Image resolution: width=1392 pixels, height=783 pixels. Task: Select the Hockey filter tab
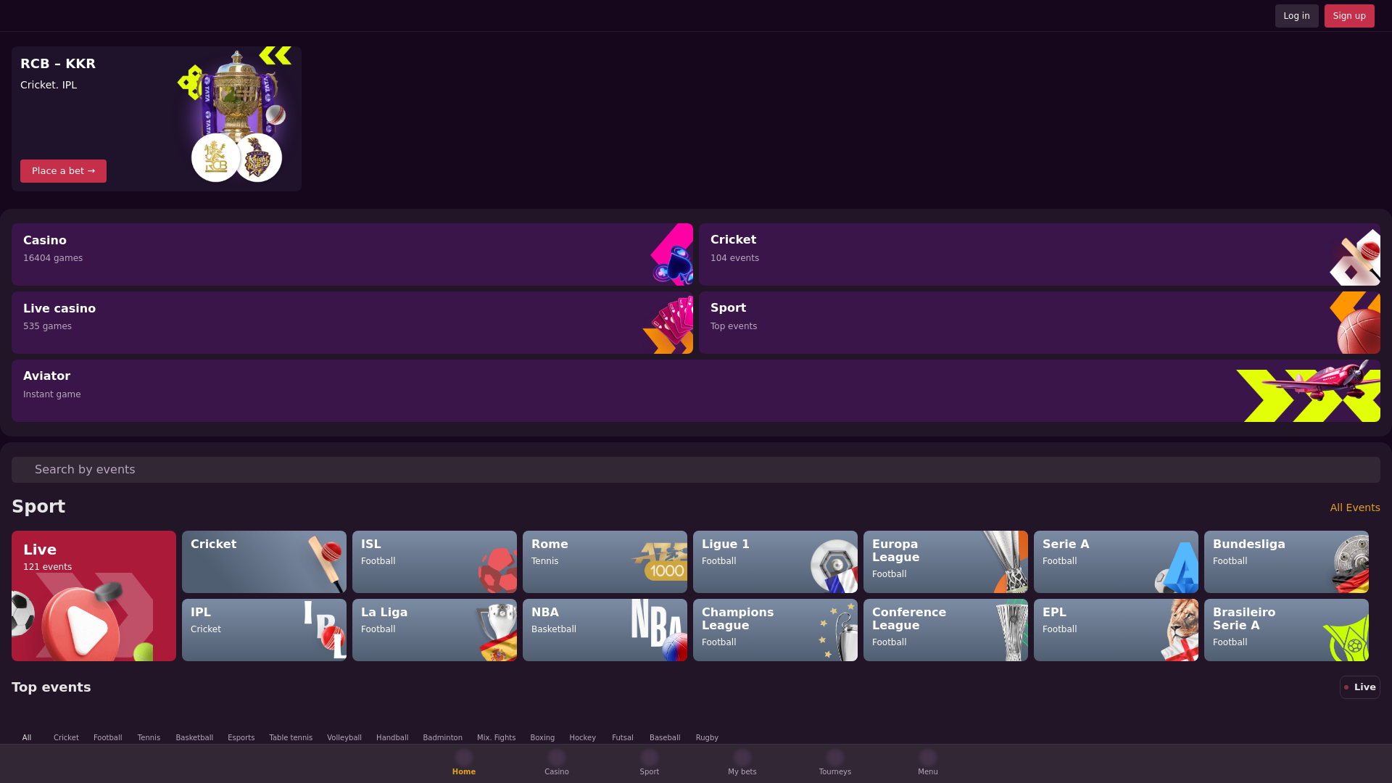tap(582, 738)
